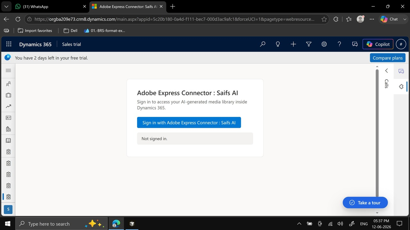Open the open-book sidebar icon
Viewport: 410px width, 230px height.
point(8,141)
